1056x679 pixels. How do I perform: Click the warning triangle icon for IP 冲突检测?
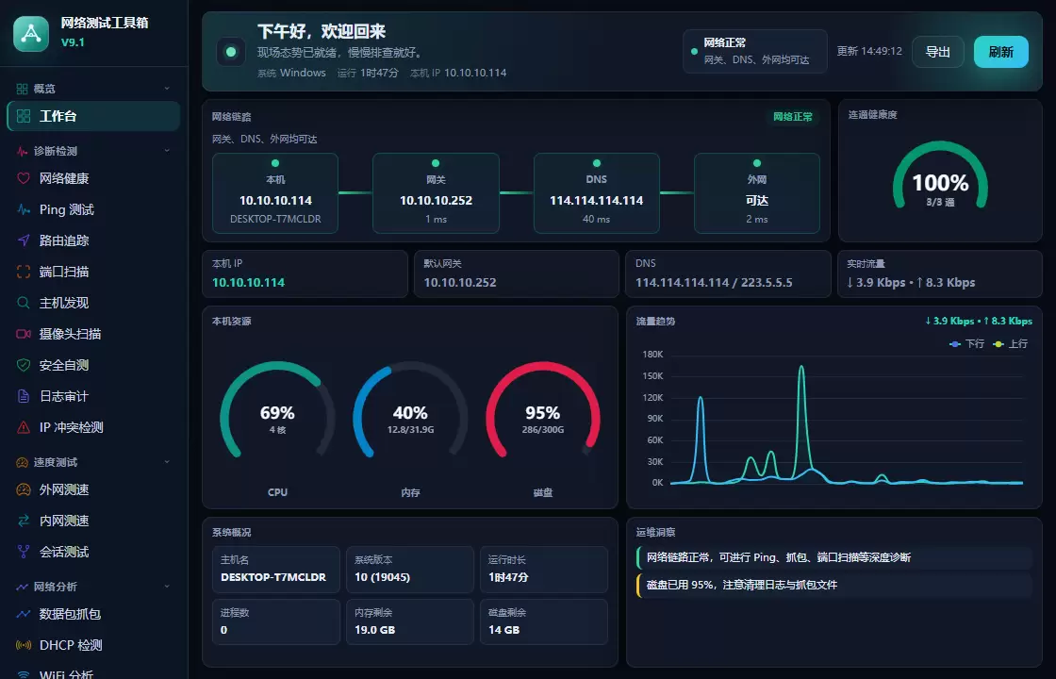(x=24, y=427)
